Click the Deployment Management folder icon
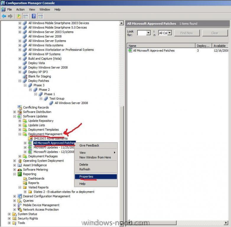 tap(25, 134)
